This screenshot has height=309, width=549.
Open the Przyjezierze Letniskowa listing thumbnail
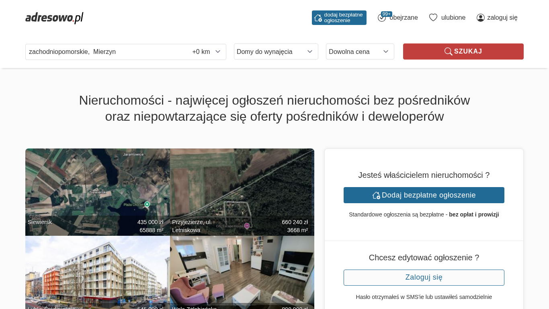tap(242, 189)
